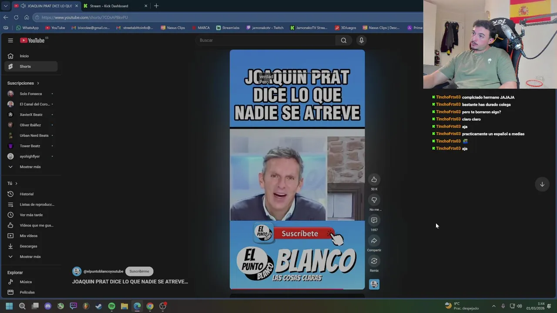Open Películas under Explorar
This screenshot has width=557, height=313.
pyautogui.click(x=31, y=293)
